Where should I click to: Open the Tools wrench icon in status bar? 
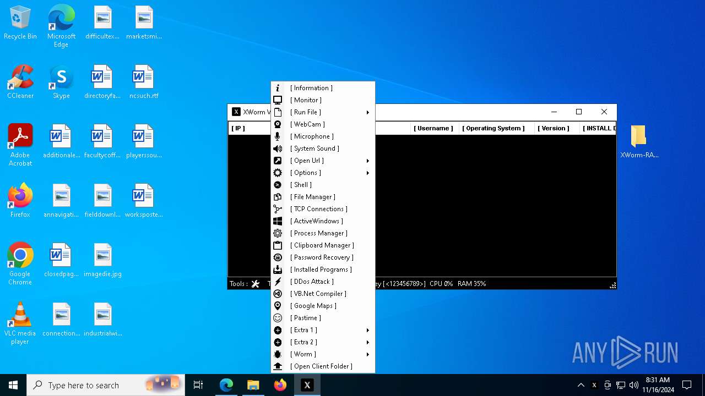click(256, 284)
